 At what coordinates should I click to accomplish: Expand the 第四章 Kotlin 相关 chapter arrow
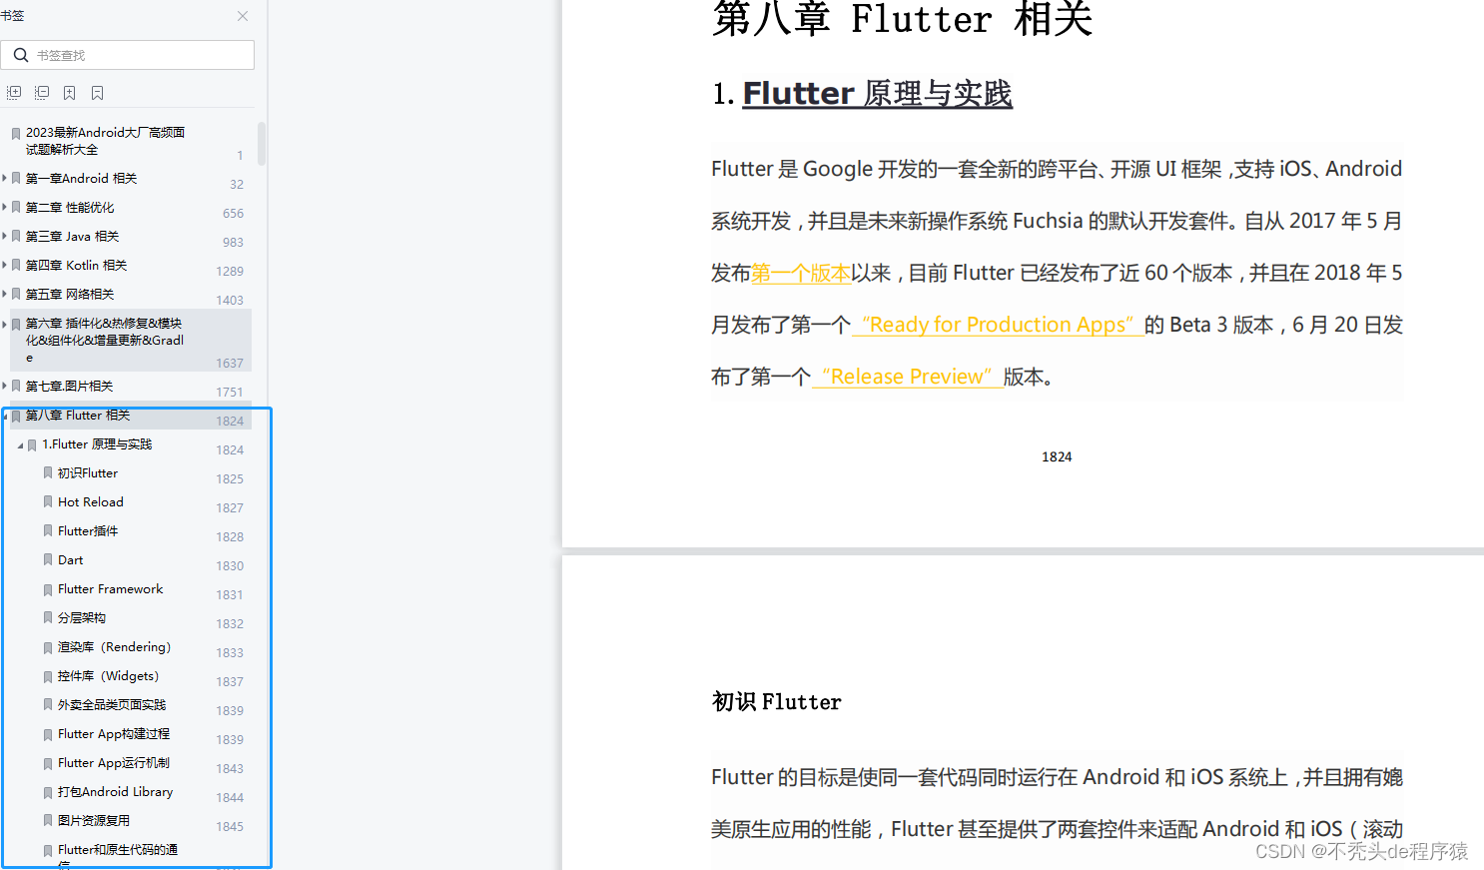tap(5, 265)
